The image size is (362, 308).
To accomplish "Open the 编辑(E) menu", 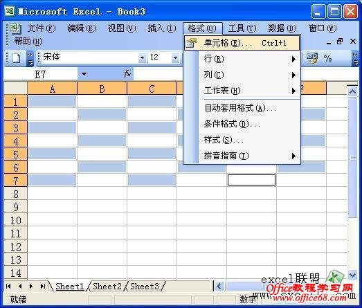I will point(82,28).
